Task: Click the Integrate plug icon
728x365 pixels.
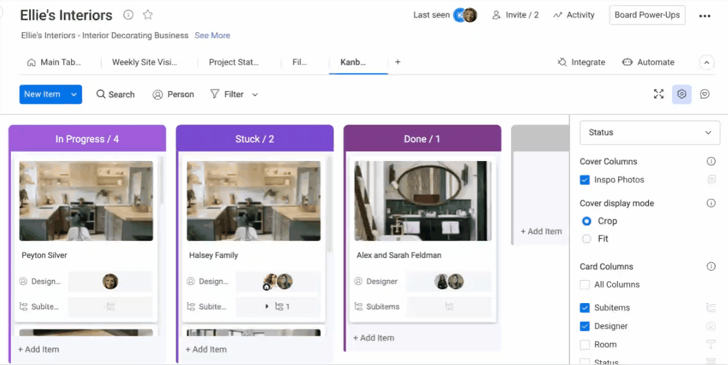Action: point(562,62)
